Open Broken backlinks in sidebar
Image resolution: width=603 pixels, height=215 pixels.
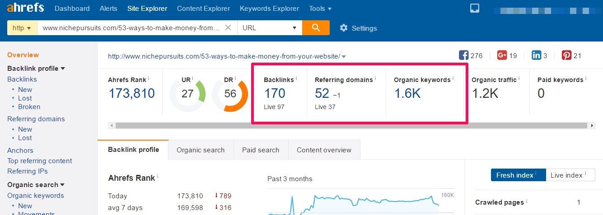[x=29, y=107]
